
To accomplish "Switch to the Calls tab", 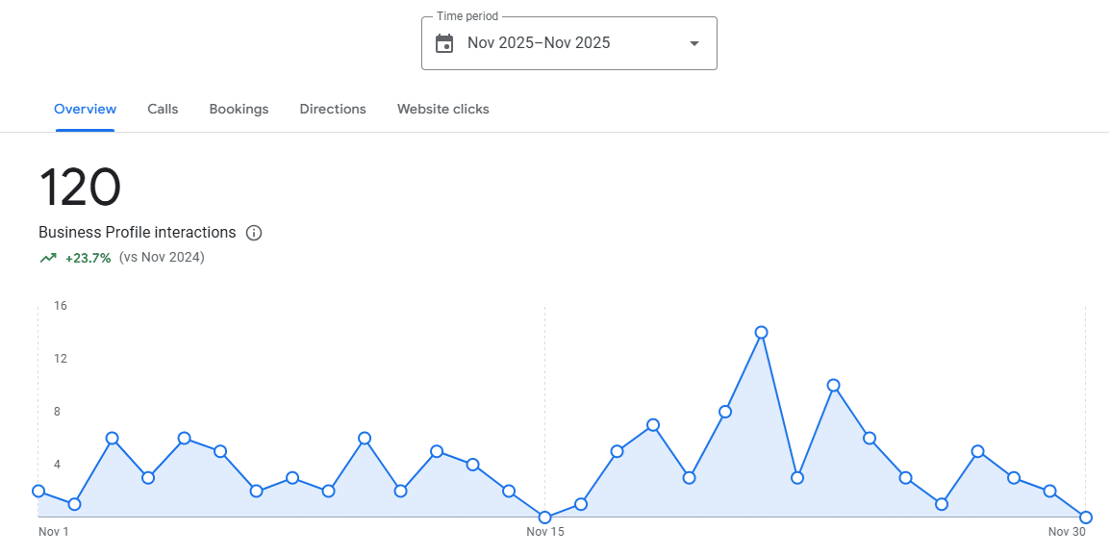I will 162,109.
